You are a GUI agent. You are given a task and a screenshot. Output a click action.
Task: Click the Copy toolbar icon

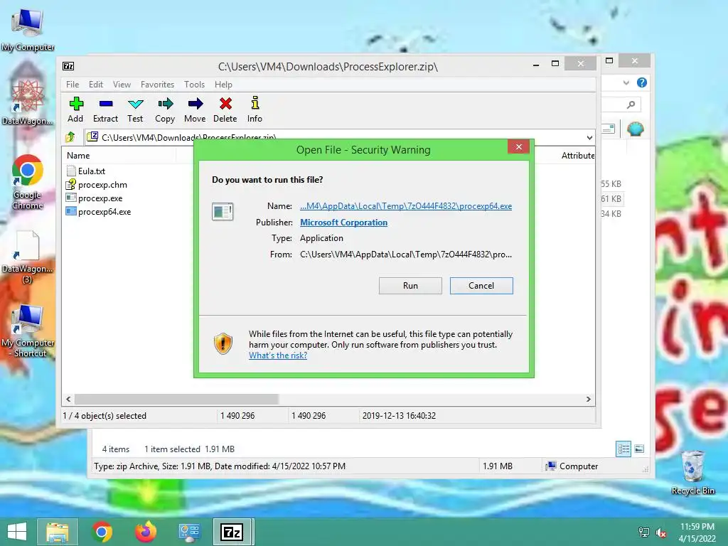click(x=165, y=109)
